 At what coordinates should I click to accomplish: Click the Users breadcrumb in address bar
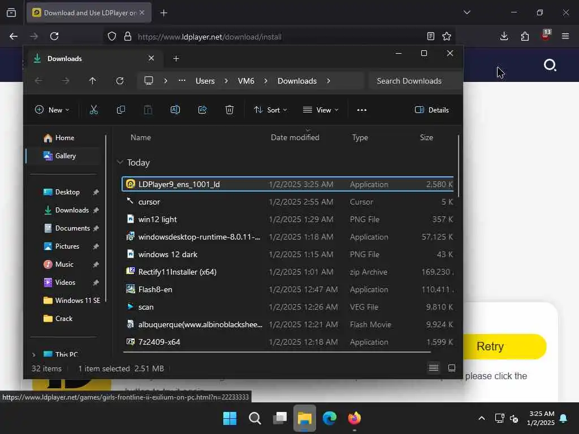point(205,81)
